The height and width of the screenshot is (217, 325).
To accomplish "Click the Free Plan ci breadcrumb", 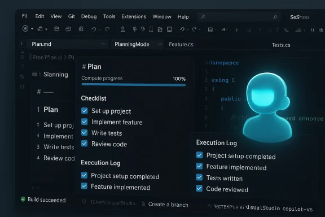I will point(47,57).
